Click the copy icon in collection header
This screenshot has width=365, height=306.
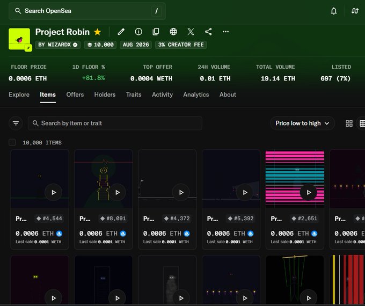(x=156, y=32)
